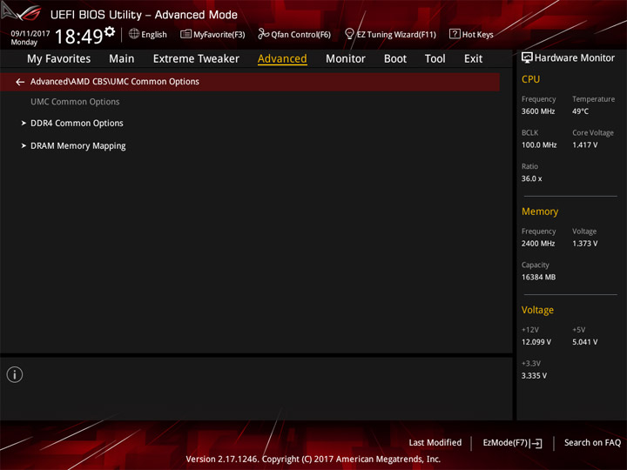Viewport: 627px width, 470px height.
Task: Click Hardware Monitor title text
Action: (574, 58)
